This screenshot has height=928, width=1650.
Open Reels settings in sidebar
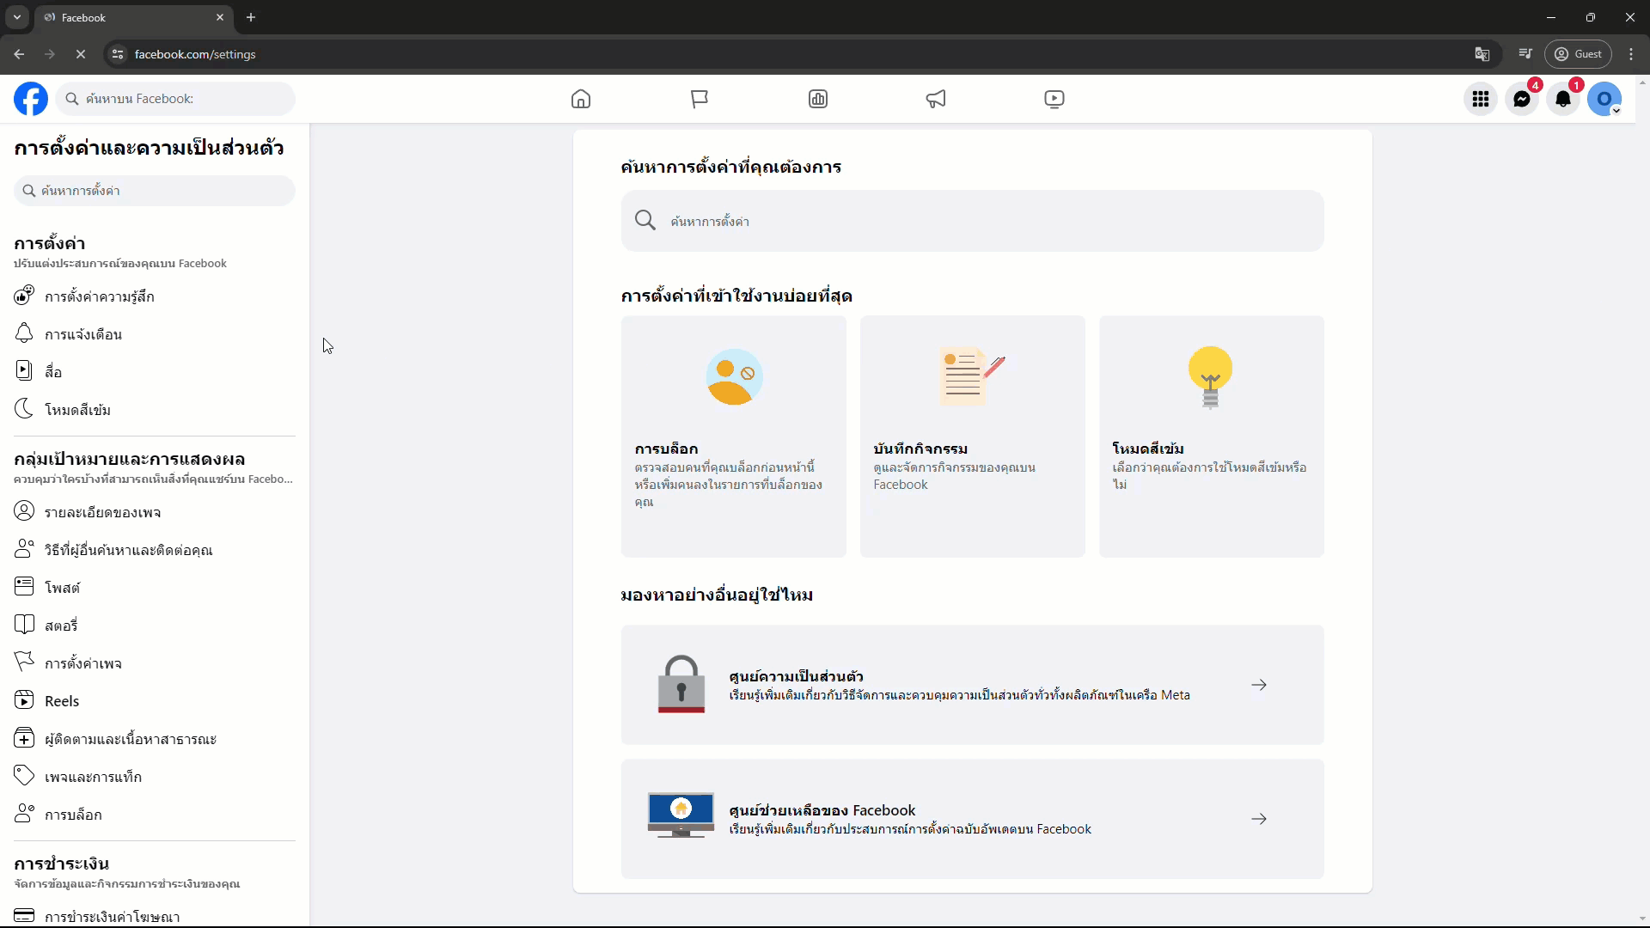(155, 701)
